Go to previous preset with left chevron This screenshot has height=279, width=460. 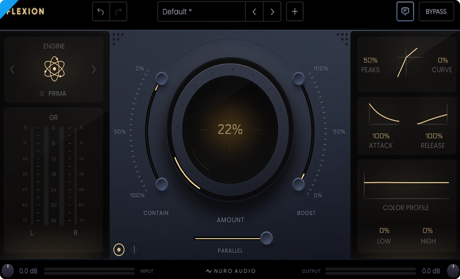point(254,11)
